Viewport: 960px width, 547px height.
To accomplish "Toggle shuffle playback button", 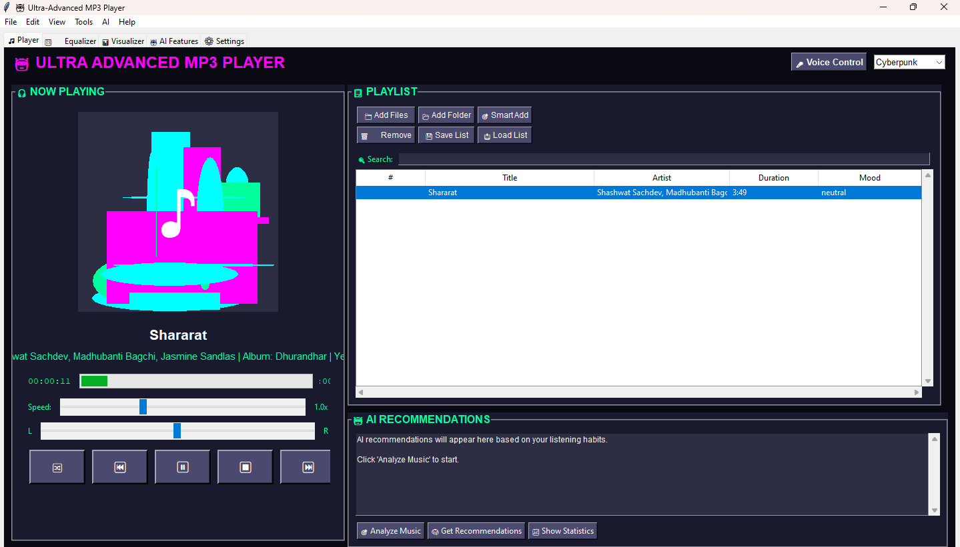I will pos(57,467).
